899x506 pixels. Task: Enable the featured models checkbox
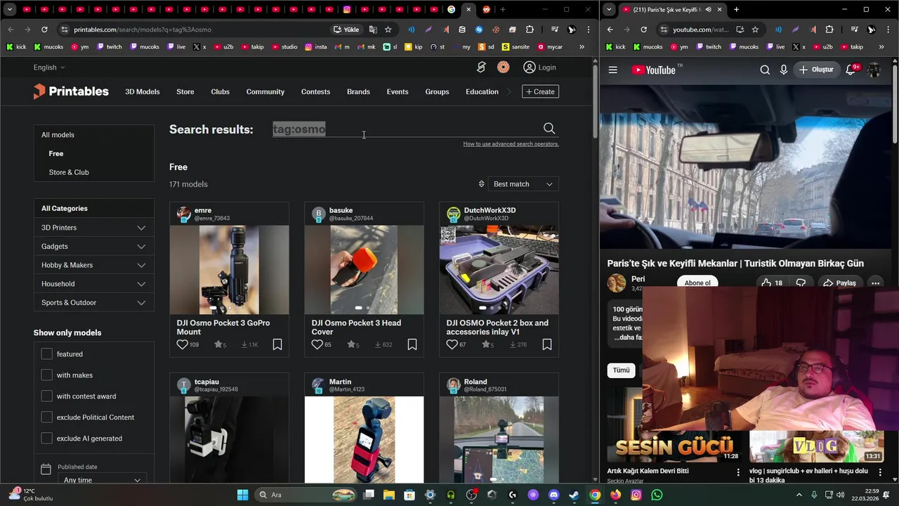[x=46, y=354]
